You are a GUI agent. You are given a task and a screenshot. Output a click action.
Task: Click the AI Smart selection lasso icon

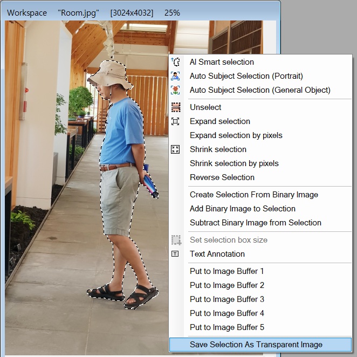click(175, 61)
